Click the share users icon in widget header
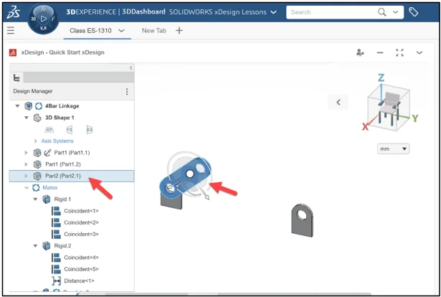Image resolution: width=441 pixels, height=297 pixels. 361,52
